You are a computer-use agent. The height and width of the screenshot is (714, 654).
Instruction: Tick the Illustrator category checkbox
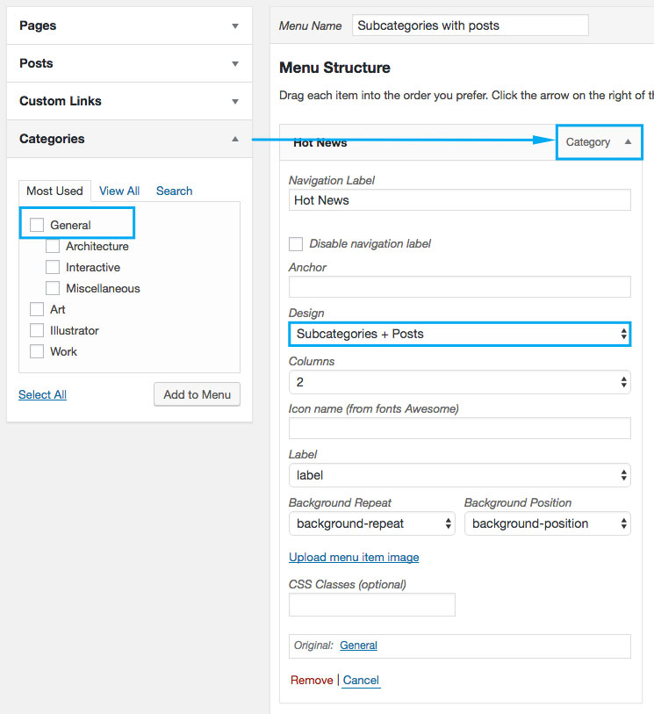(x=37, y=330)
